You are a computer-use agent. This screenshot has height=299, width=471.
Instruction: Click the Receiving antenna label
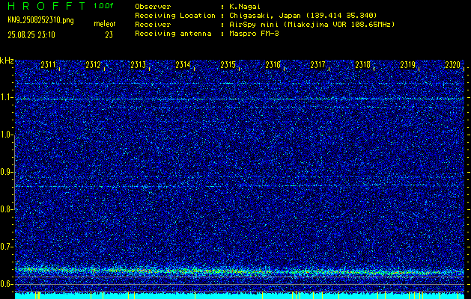(173, 34)
